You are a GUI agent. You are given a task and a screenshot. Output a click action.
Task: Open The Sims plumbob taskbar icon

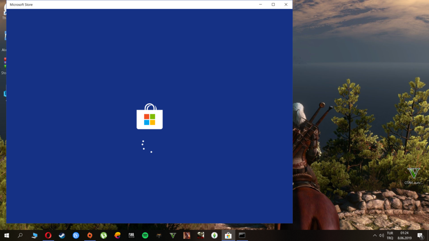point(214,235)
